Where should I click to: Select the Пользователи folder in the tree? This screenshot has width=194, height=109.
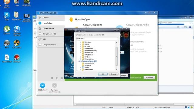tap(89, 59)
